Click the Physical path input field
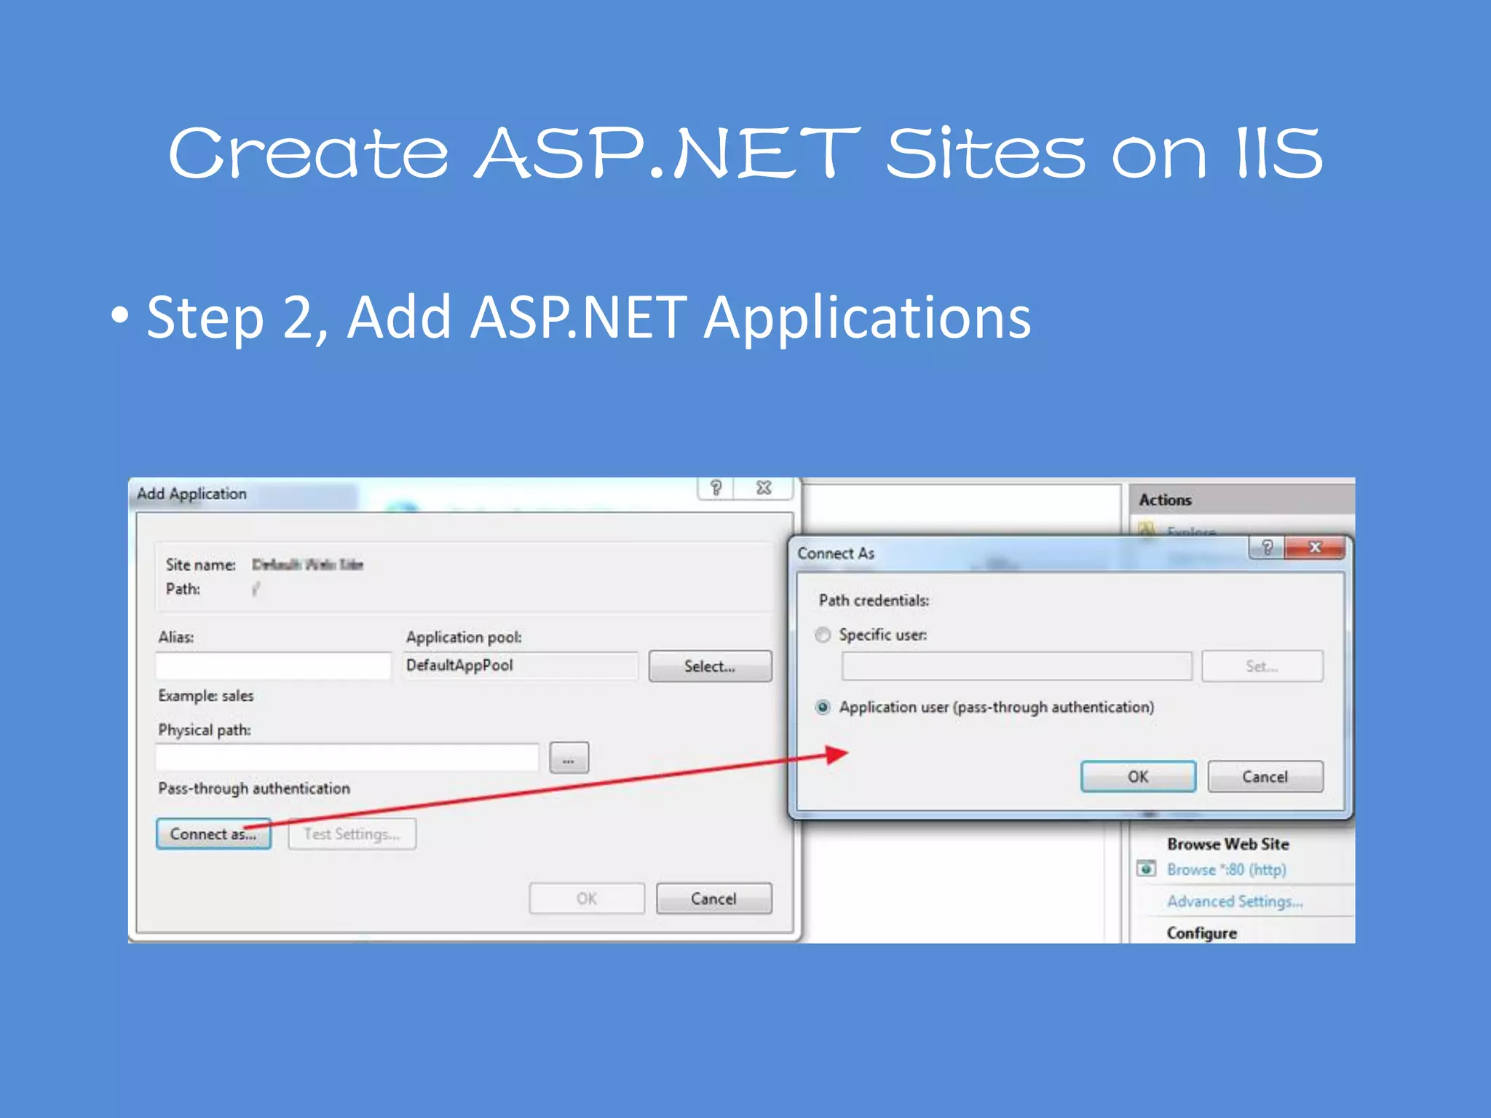Viewport: 1491px width, 1118px height. coord(347,758)
